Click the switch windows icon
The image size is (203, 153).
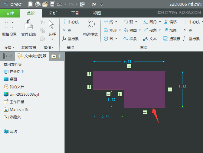[x=83, y=5]
